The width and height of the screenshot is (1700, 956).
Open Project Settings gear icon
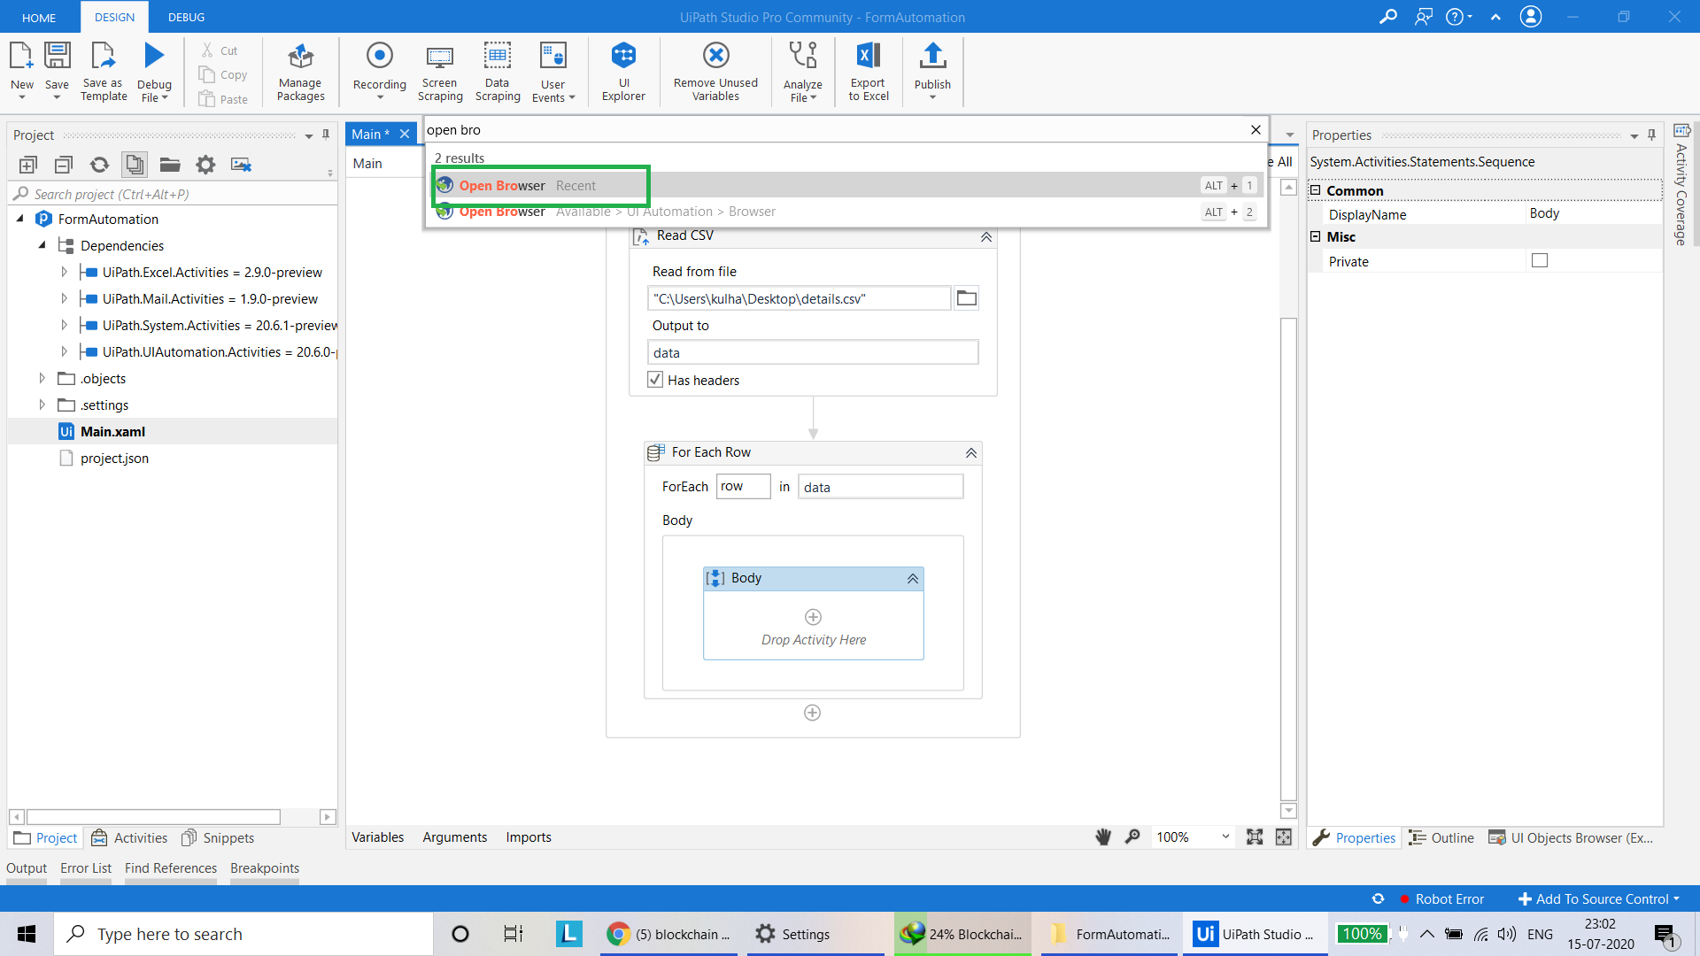pyautogui.click(x=205, y=165)
